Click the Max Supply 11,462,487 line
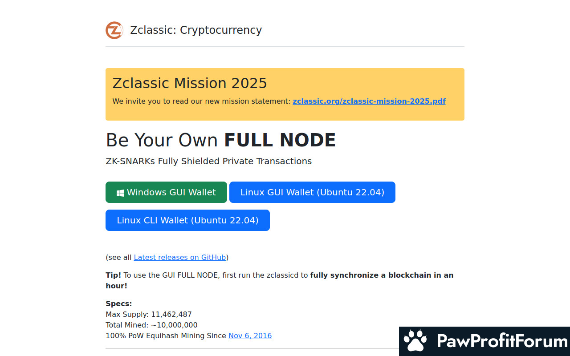Image resolution: width=570 pixels, height=356 pixels. pyautogui.click(x=149, y=314)
